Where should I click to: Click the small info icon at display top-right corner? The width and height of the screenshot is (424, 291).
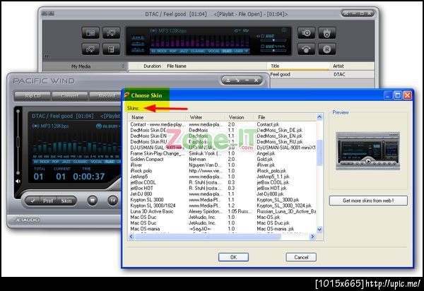pyautogui.click(x=284, y=30)
